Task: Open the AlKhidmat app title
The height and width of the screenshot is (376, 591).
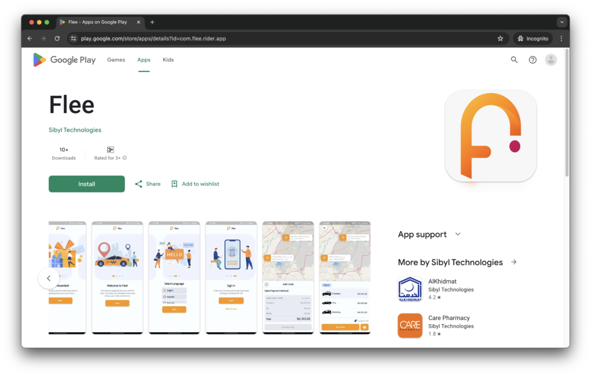Action: click(x=442, y=281)
